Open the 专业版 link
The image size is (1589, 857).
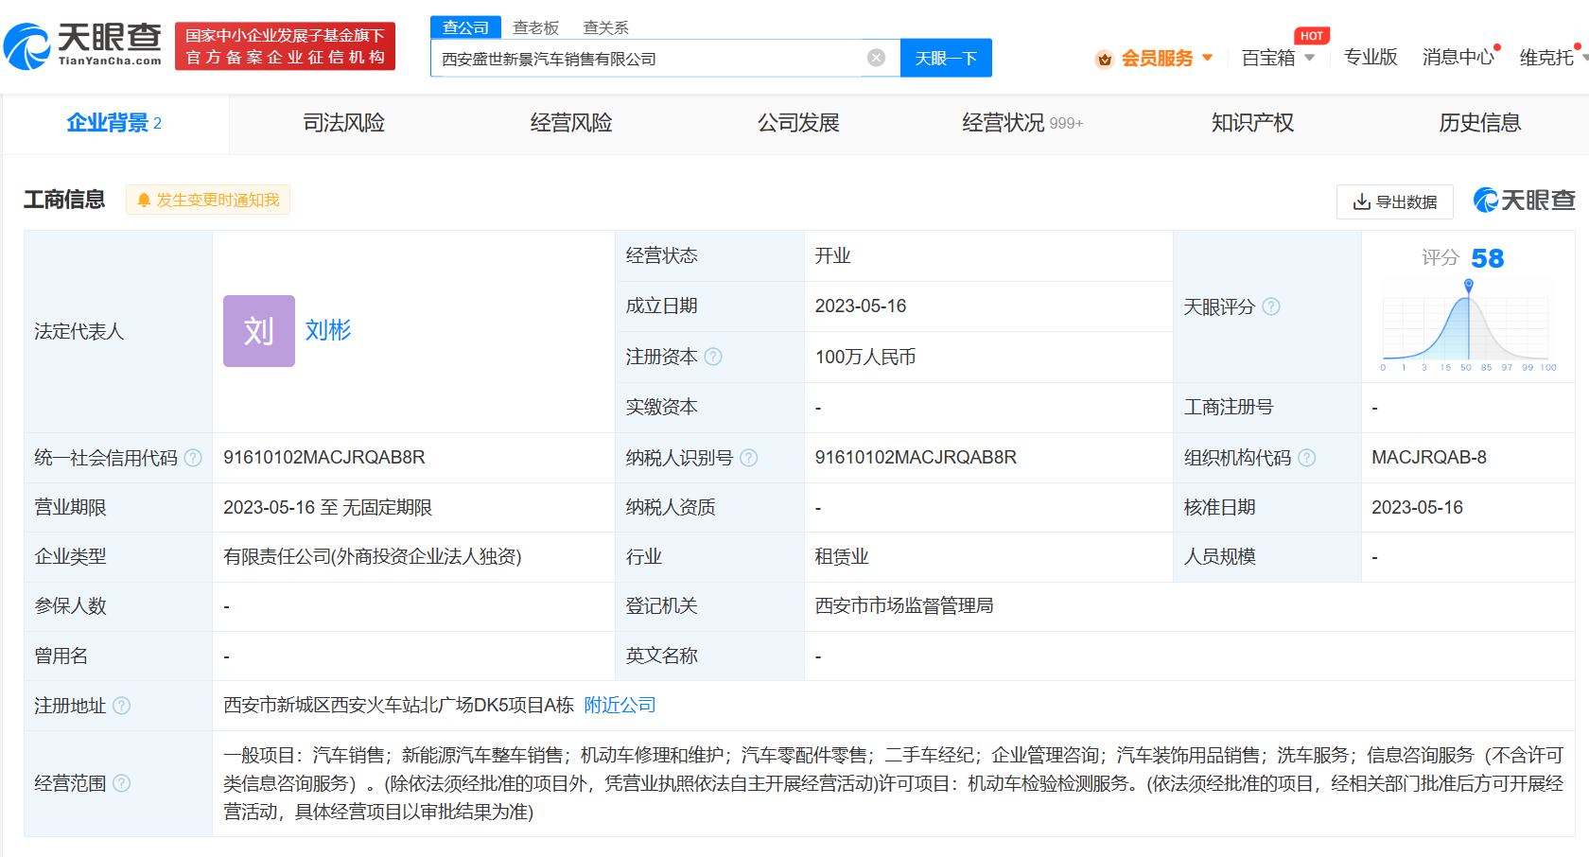tap(1371, 58)
